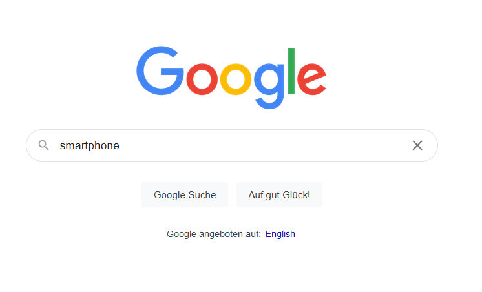Viewport: 482px width, 292px height.
Task: Select the yellow o in the Google logo
Action: [236, 79]
